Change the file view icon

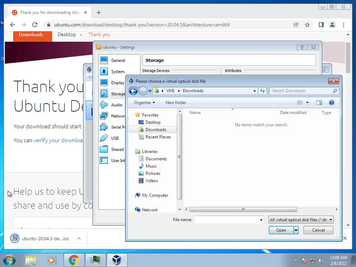pyautogui.click(x=300, y=103)
